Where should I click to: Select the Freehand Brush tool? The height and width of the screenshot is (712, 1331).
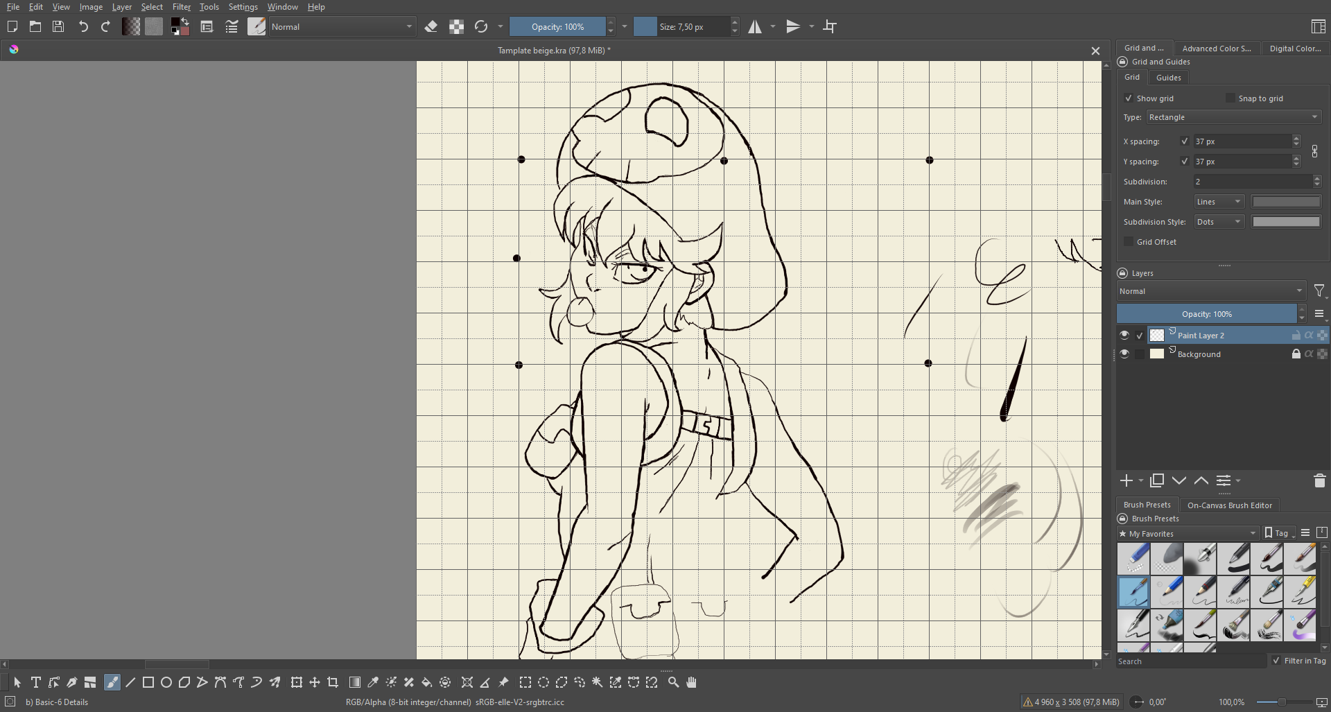coord(112,682)
